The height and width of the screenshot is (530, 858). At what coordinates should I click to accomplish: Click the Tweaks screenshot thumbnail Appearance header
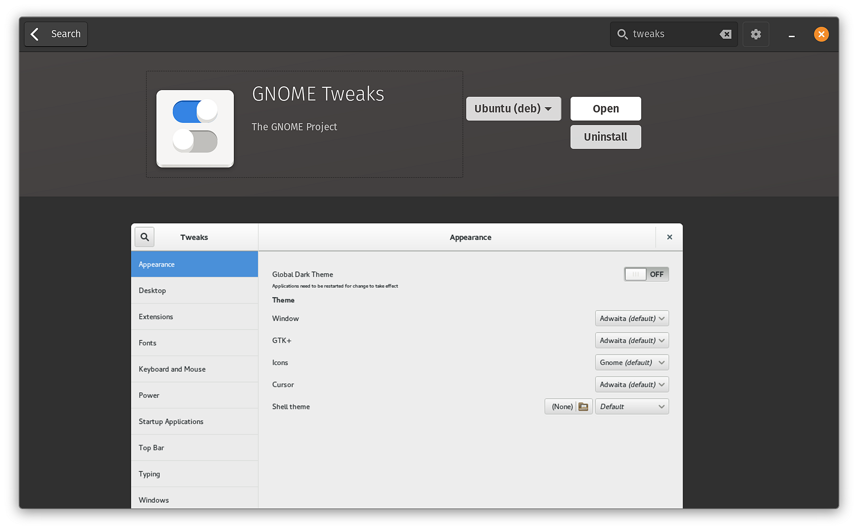tap(470, 237)
